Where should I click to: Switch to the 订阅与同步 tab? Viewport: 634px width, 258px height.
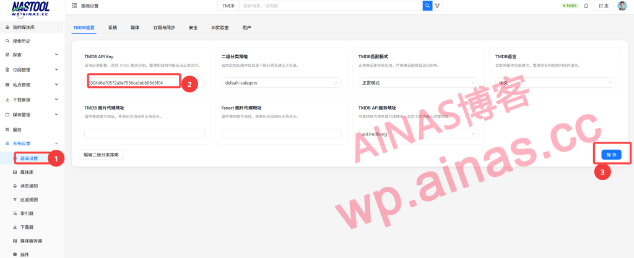[x=165, y=27]
